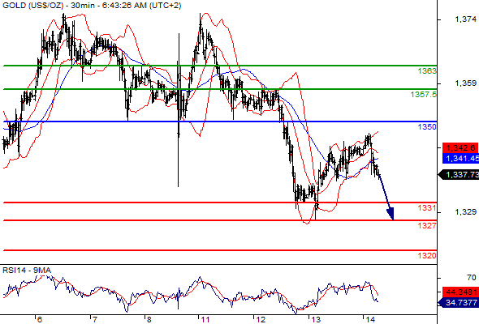Click the red 1331 support label
Image resolution: width=479 pixels, height=324 pixels.
point(427,208)
